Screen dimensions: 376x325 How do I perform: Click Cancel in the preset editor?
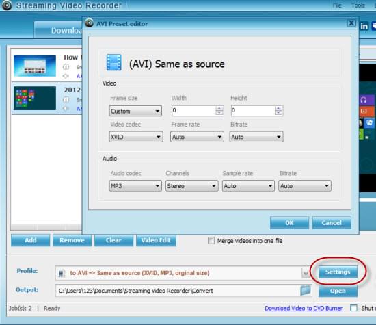pos(332,223)
